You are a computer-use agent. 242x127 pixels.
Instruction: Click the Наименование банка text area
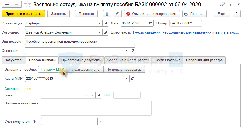96,108
